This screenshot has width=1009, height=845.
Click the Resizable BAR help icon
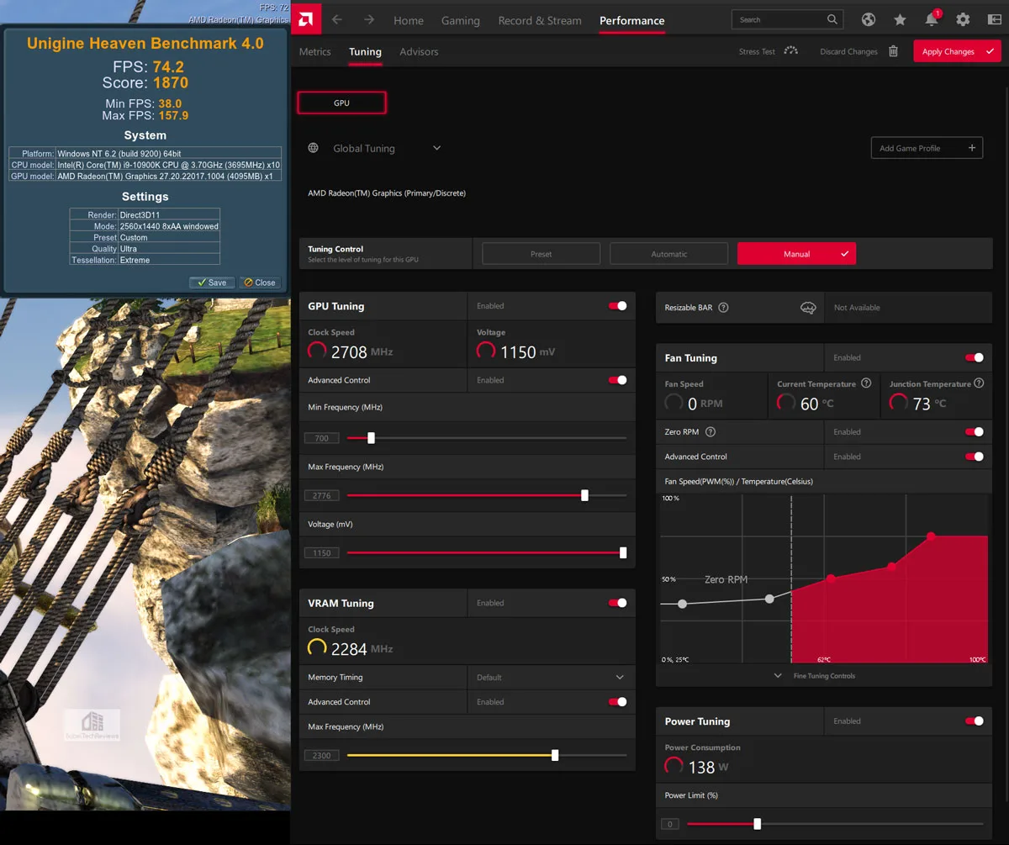pyautogui.click(x=723, y=308)
